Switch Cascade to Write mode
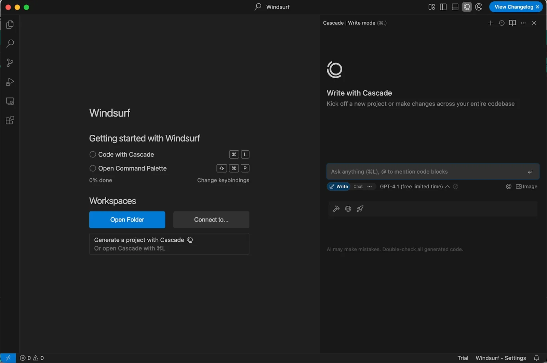 [338, 187]
